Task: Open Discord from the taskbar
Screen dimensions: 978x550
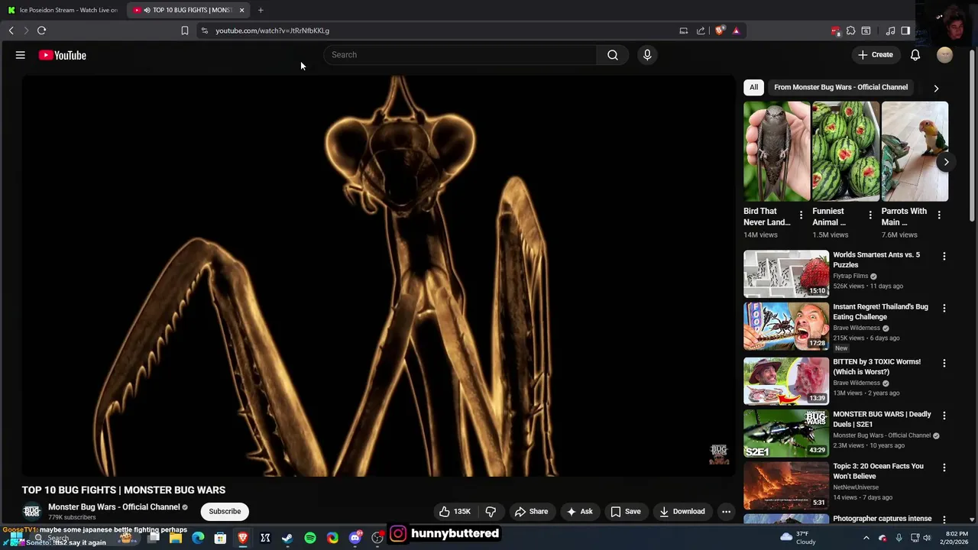Action: 355,539
